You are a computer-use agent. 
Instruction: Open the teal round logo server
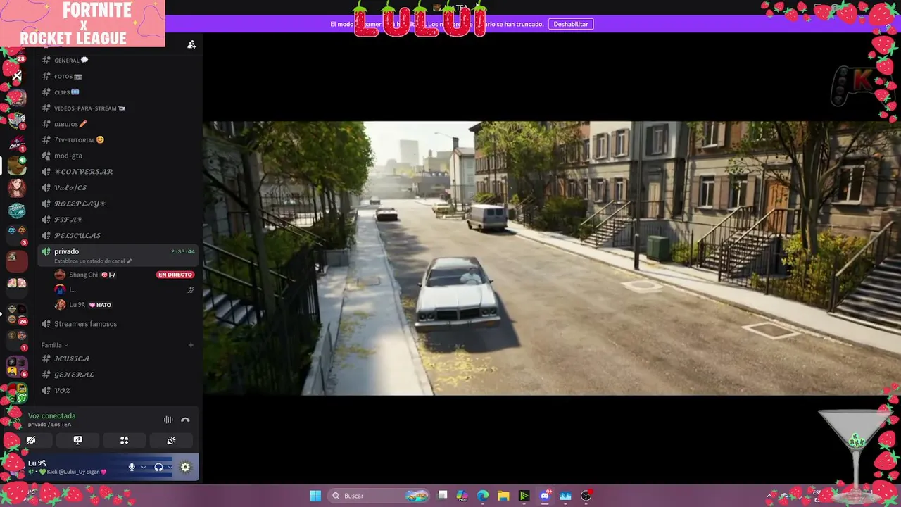coord(17,211)
